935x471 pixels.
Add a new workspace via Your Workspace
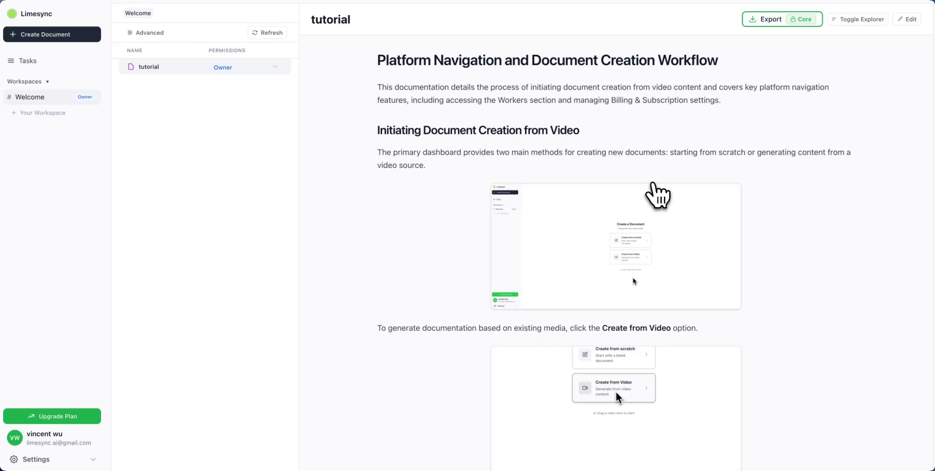[x=42, y=113]
